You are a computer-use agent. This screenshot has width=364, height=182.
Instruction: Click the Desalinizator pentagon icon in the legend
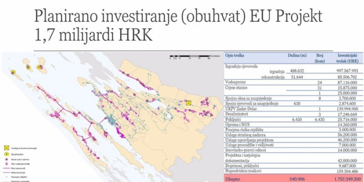(x=6, y=154)
